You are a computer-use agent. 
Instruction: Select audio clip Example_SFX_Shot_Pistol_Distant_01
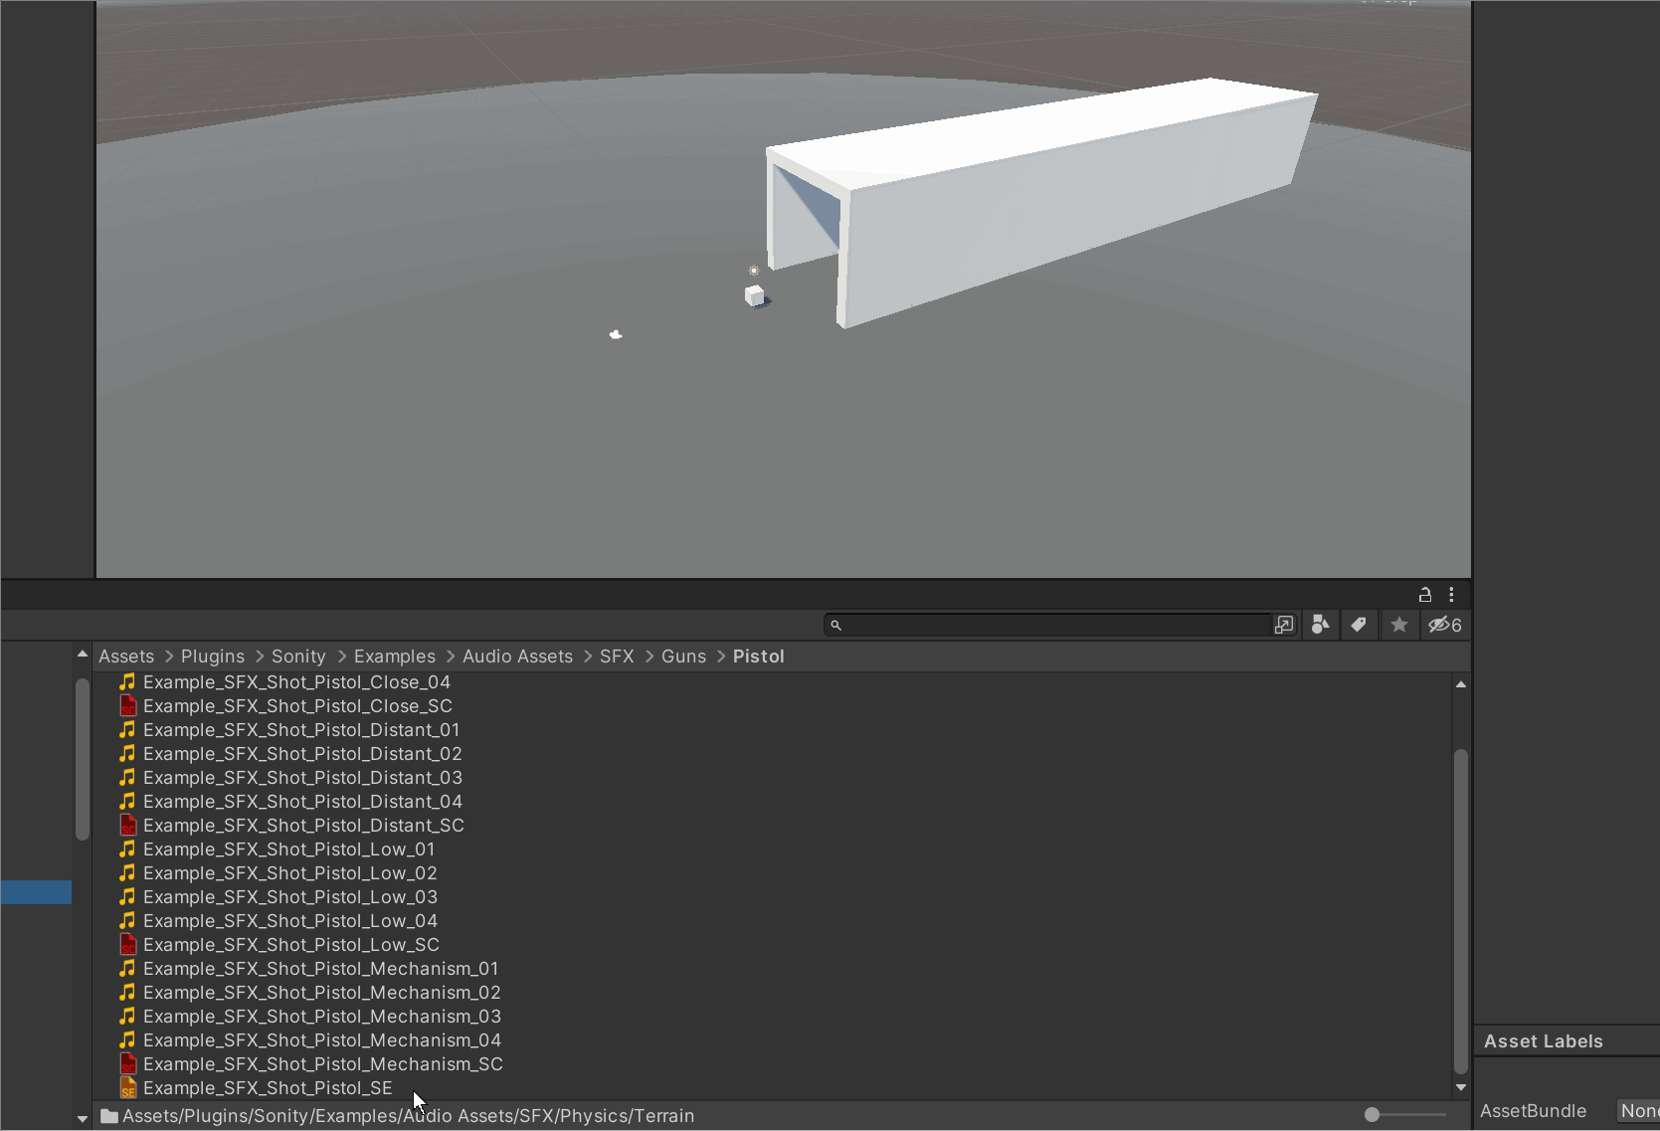click(301, 730)
